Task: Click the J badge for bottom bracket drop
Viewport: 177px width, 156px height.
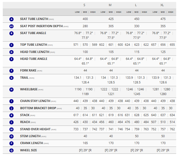Action: [x=11, y=108]
